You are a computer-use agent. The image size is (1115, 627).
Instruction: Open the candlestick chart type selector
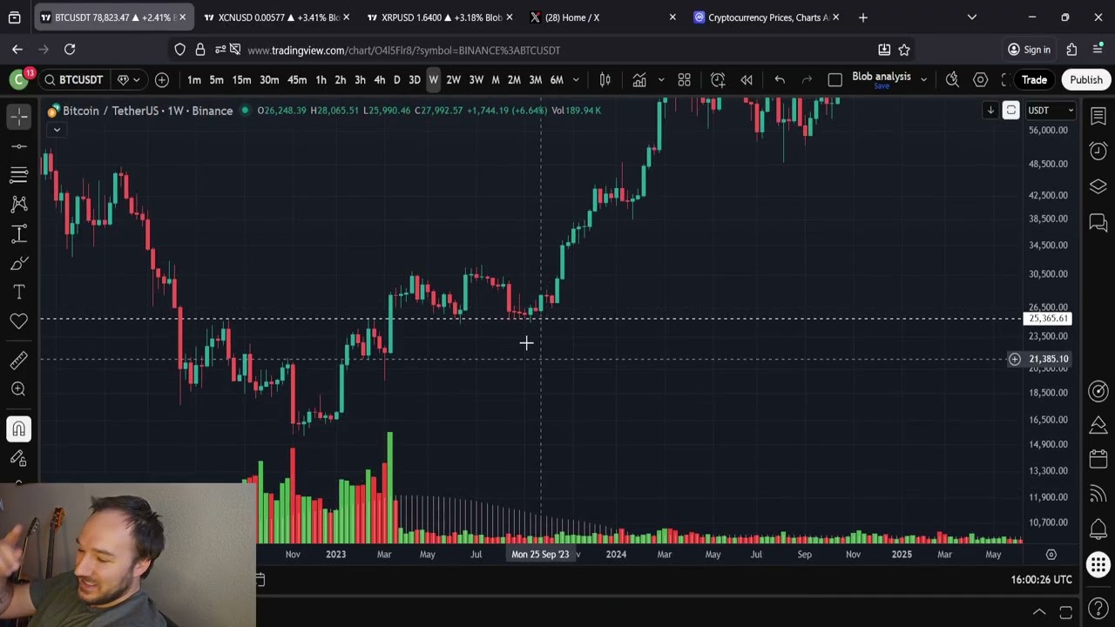point(605,80)
